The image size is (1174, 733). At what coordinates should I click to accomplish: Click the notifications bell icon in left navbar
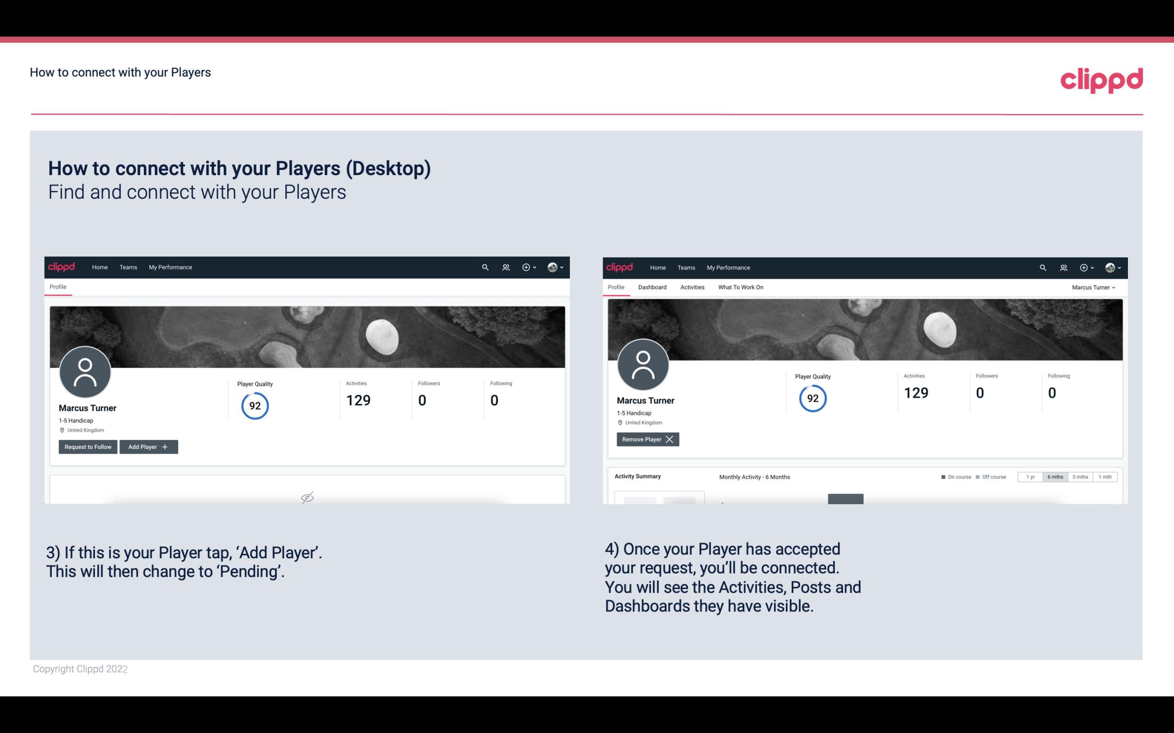(x=504, y=267)
